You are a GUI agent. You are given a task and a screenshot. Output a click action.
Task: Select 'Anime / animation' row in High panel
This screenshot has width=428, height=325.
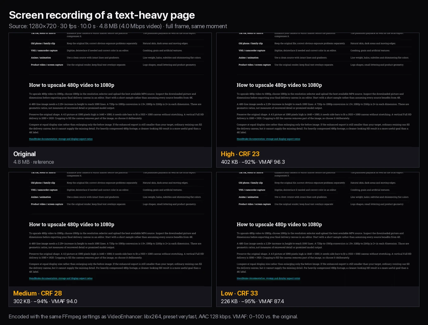[x=324, y=58]
